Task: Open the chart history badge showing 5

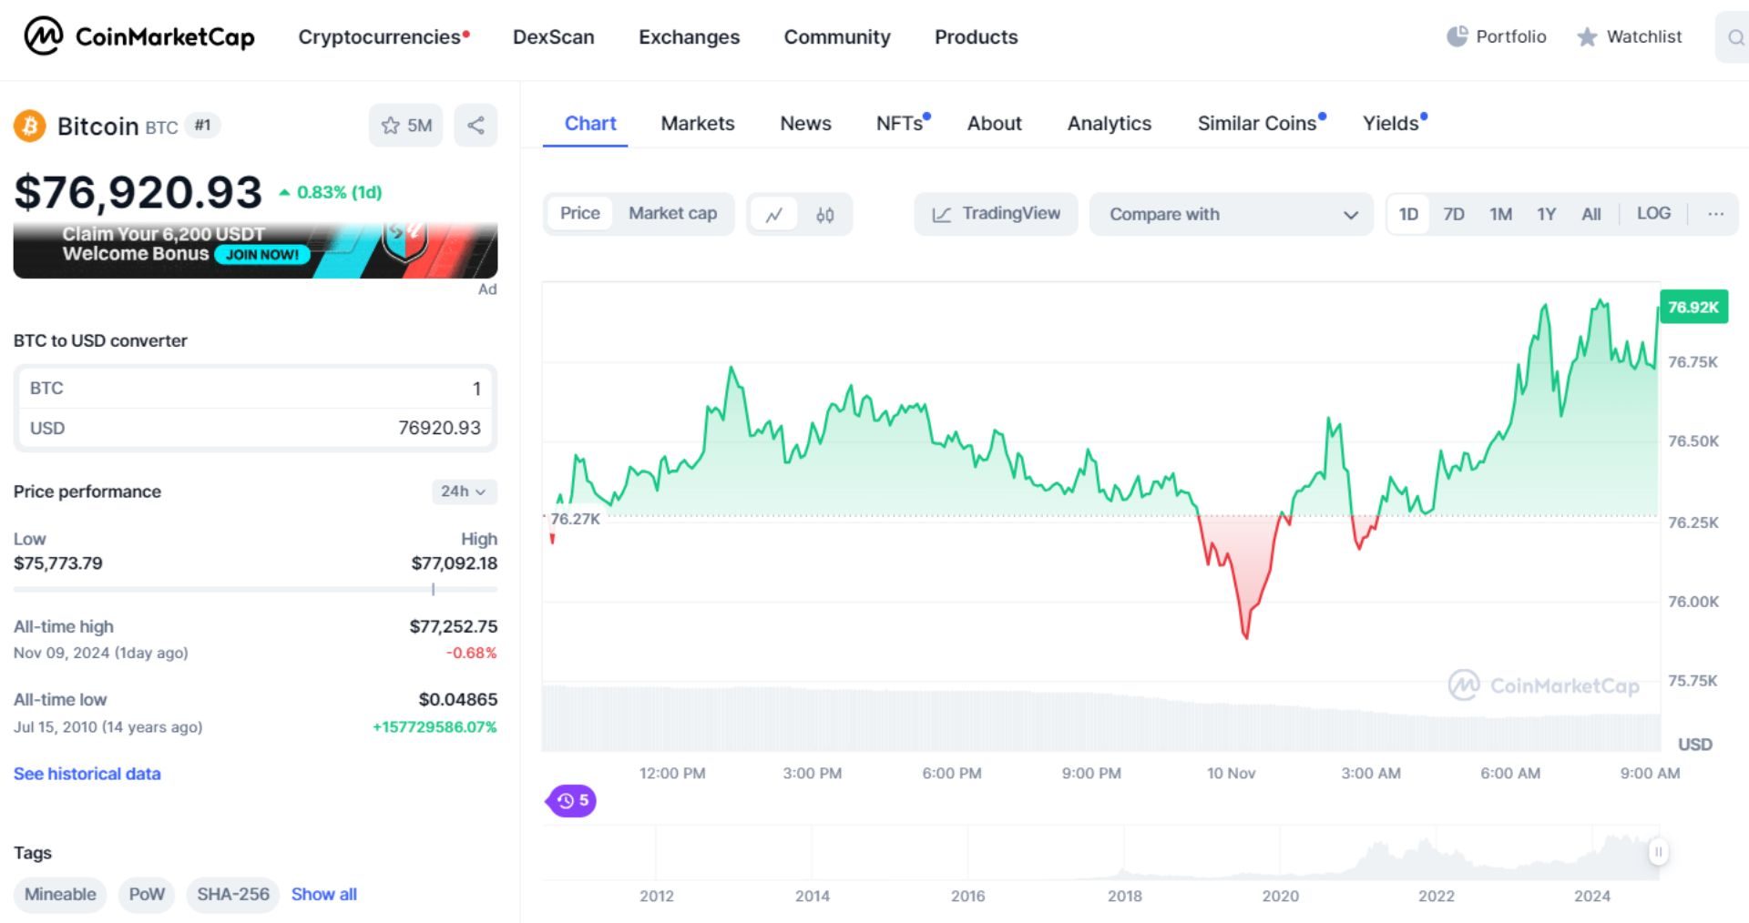Action: 570,802
